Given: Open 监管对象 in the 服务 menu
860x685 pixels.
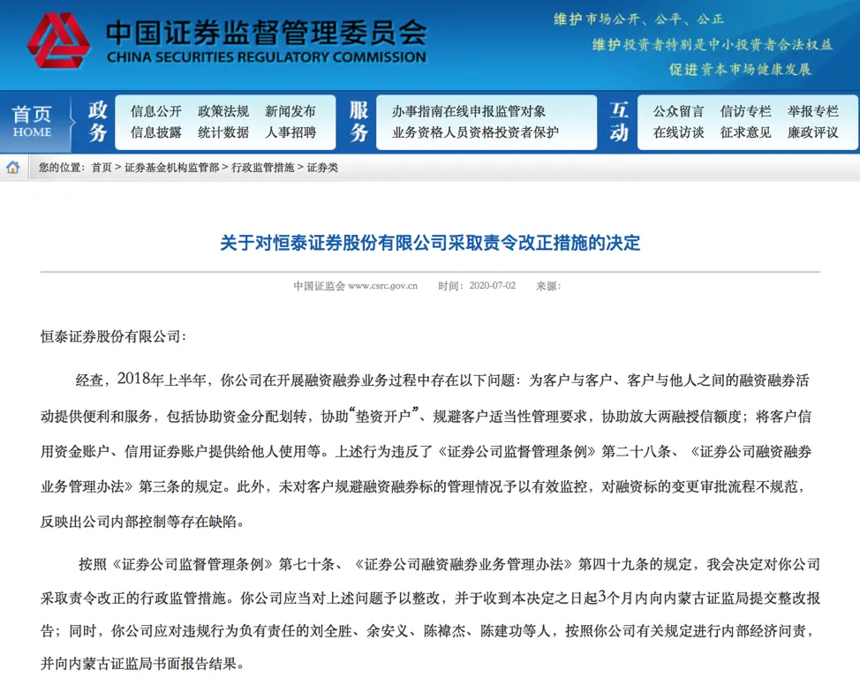Looking at the screenshot, I should point(520,111).
